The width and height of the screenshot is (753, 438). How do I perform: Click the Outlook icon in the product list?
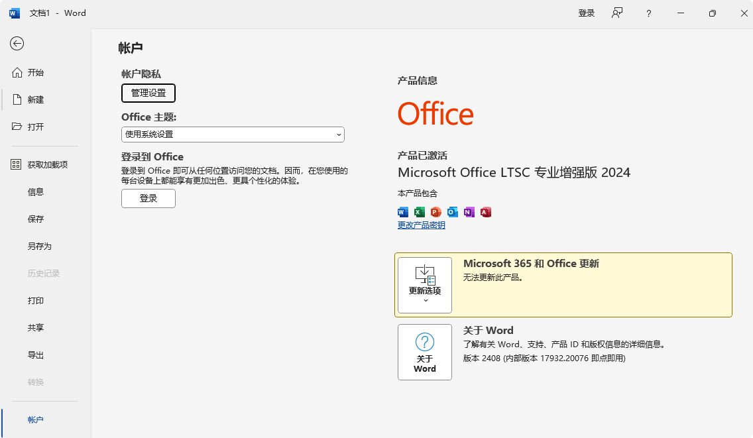pyautogui.click(x=452, y=211)
